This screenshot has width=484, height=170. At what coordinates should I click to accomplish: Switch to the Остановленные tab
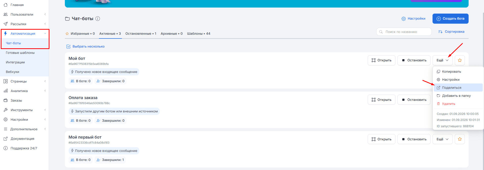pos(141,34)
